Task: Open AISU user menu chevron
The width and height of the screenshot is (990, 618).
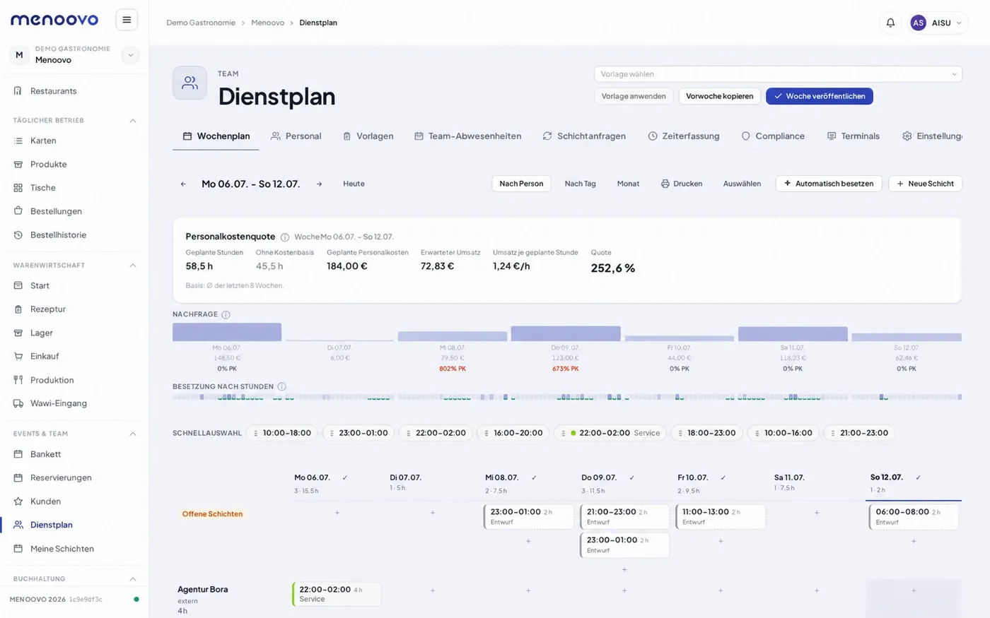Action: [959, 23]
